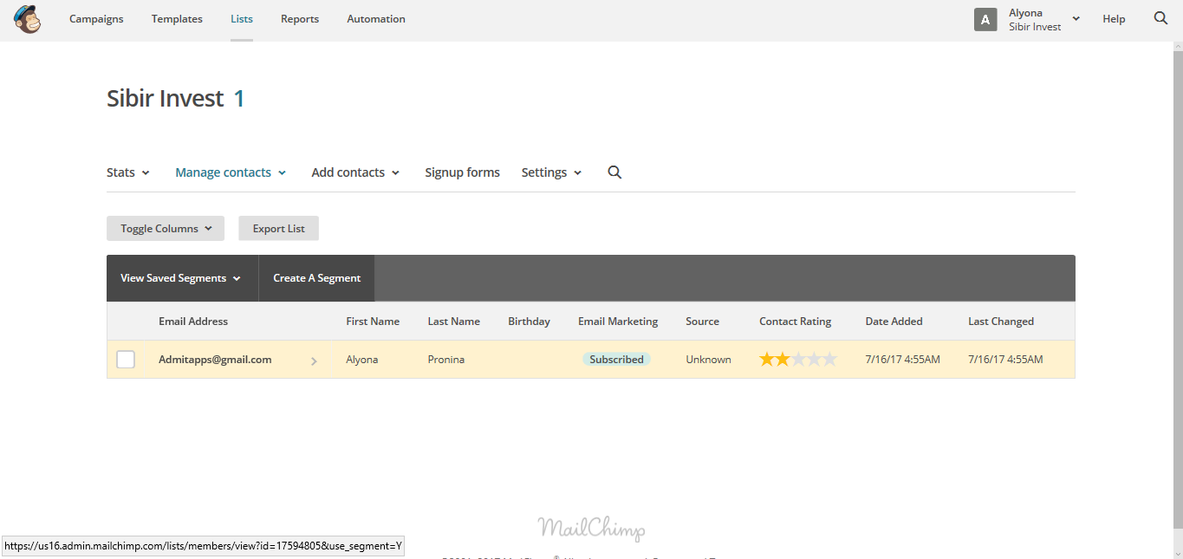This screenshot has height=559, width=1183.
Task: Open global search with the magnifier icon
Action: point(1160,17)
